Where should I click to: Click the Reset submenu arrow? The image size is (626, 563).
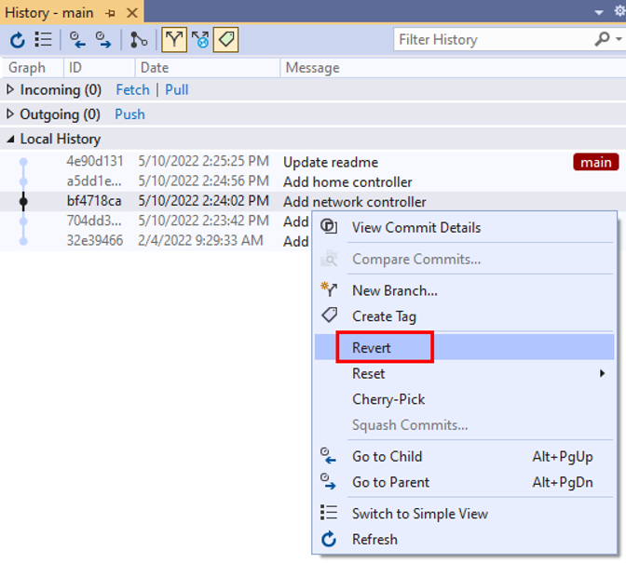(x=602, y=373)
